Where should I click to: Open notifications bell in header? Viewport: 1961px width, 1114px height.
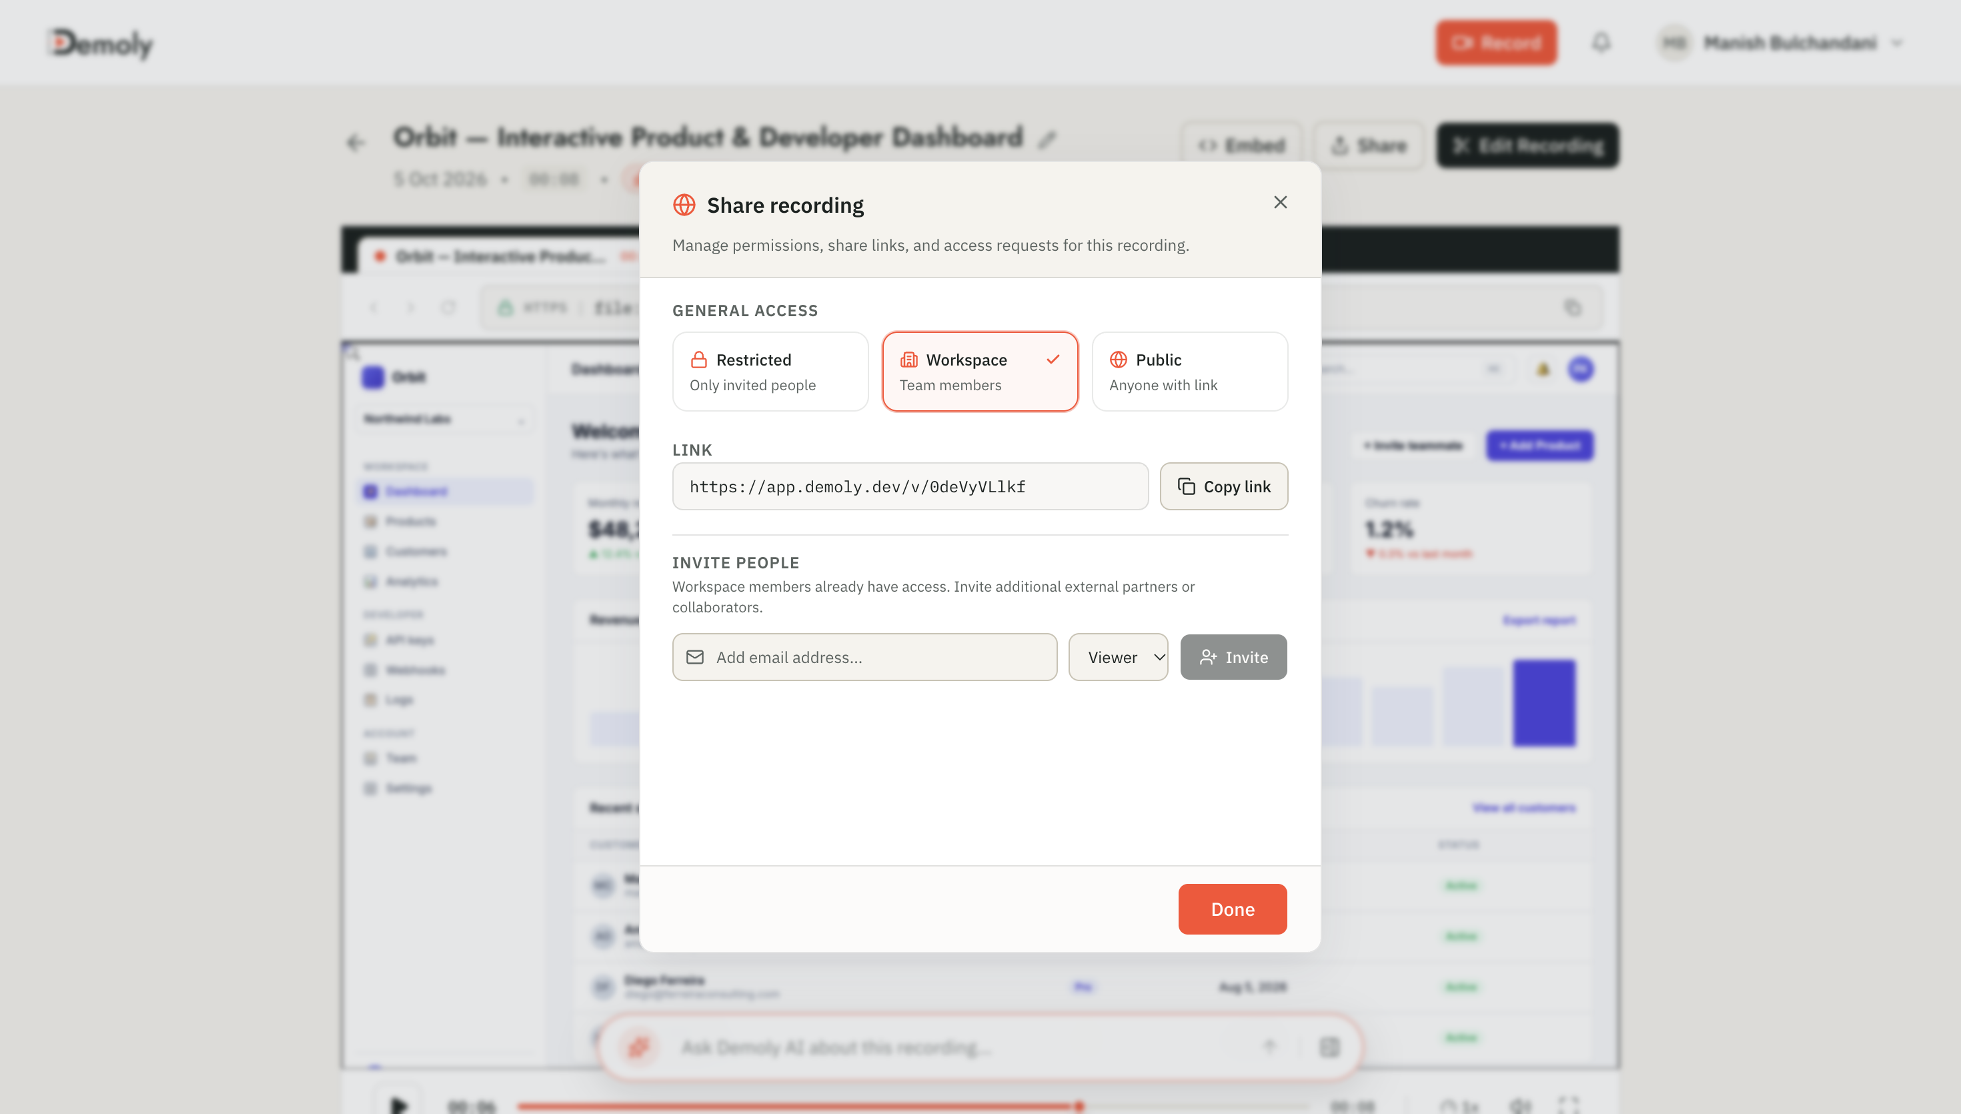(1601, 43)
